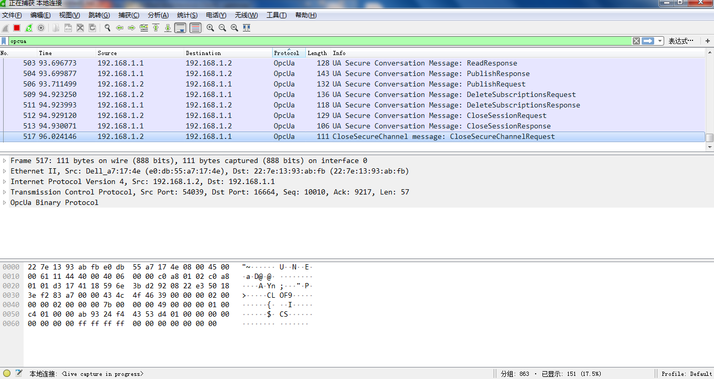Select packet 506 PublishRequest row
The width and height of the screenshot is (714, 379).
(353, 84)
